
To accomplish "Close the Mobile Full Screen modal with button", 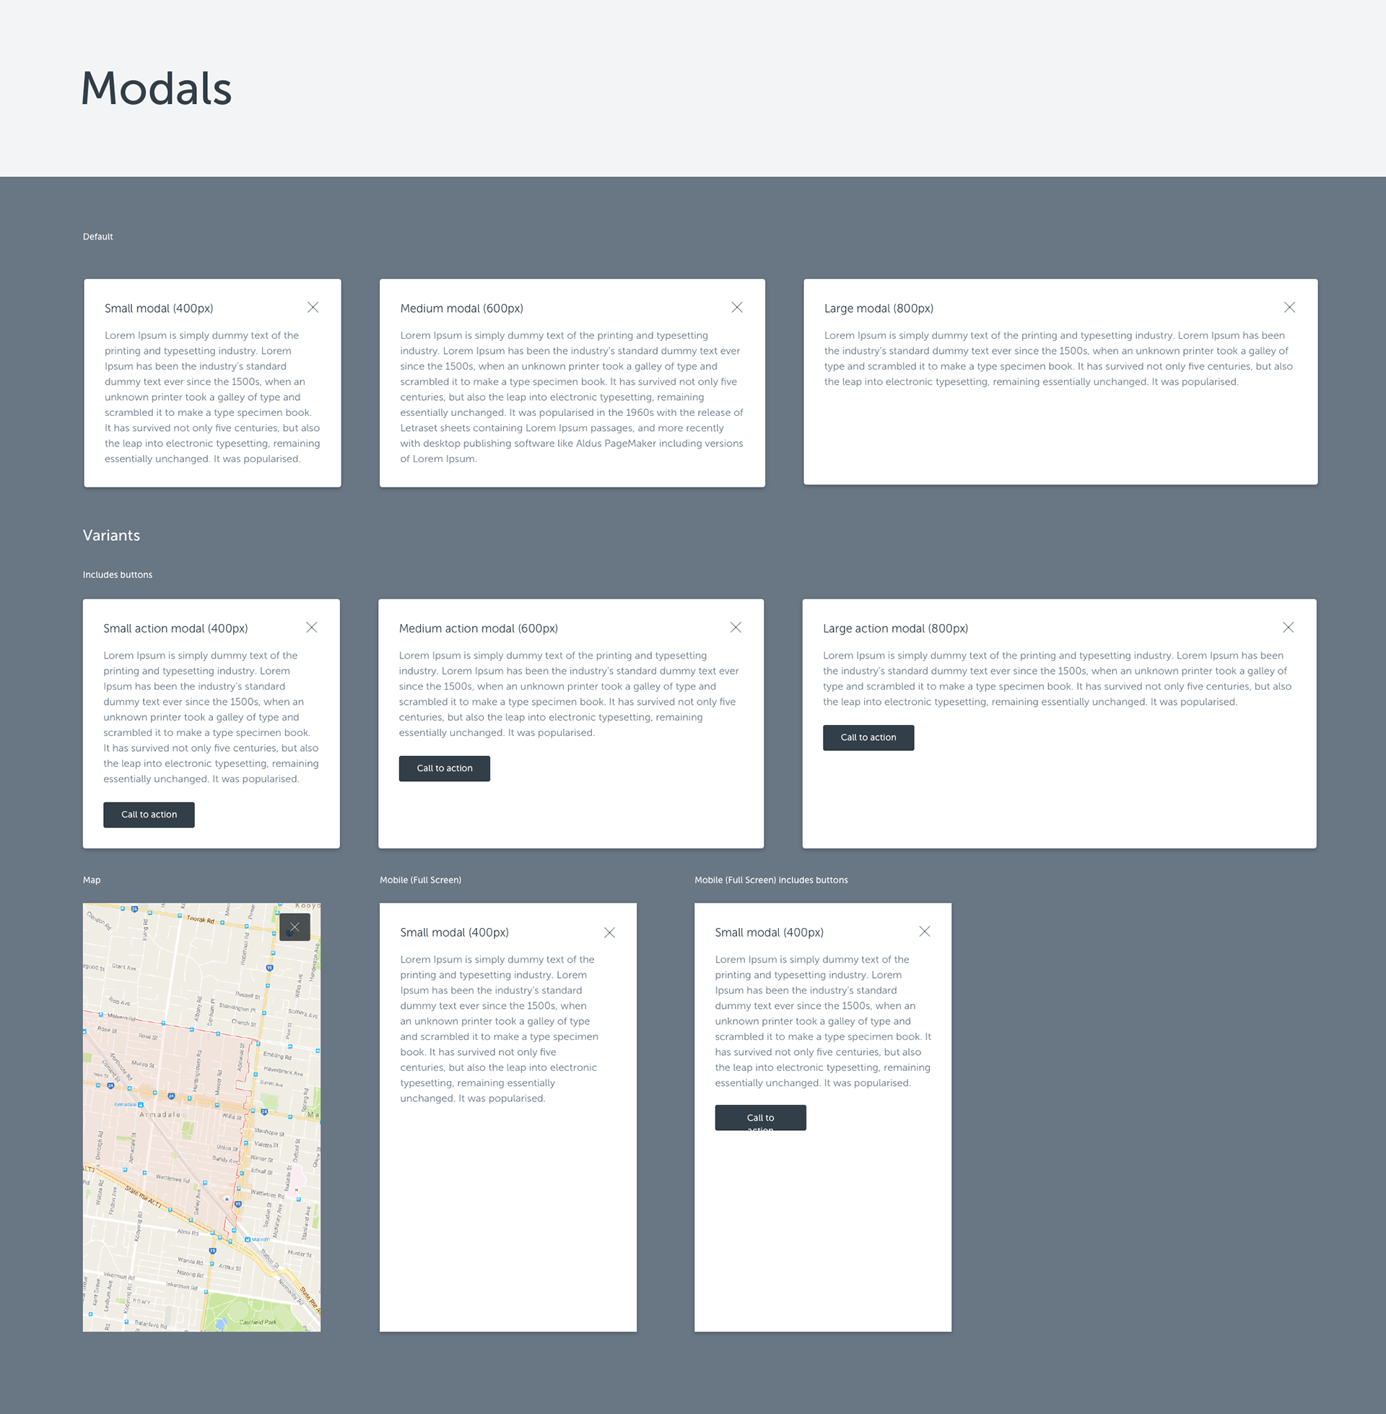I will (924, 932).
